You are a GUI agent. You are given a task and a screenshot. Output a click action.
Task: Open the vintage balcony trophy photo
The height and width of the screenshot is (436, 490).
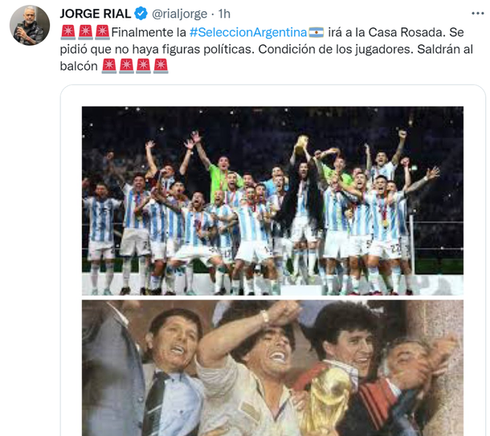272,368
